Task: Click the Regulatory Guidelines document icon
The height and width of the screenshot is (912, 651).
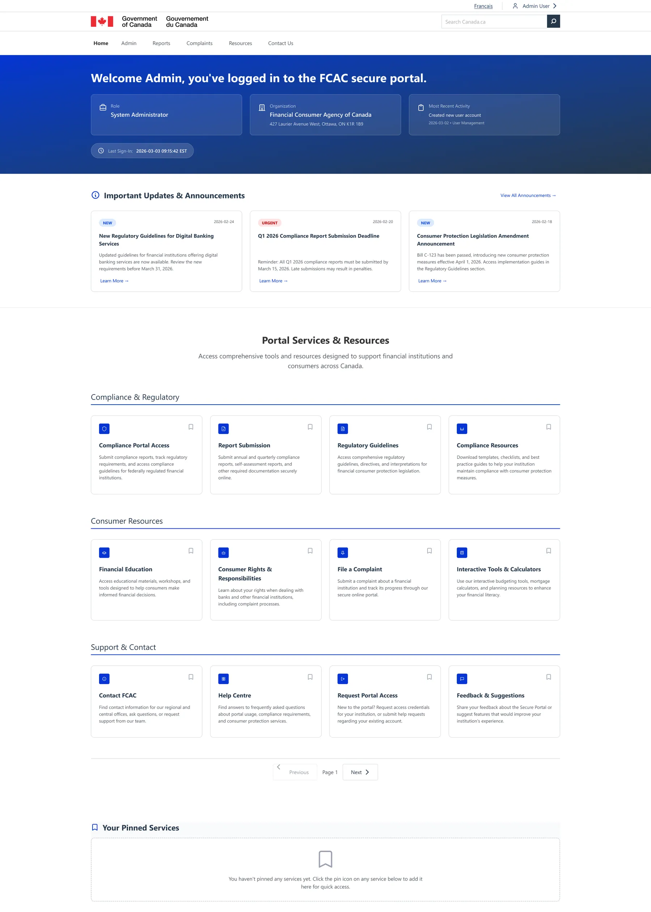Action: [x=343, y=429]
